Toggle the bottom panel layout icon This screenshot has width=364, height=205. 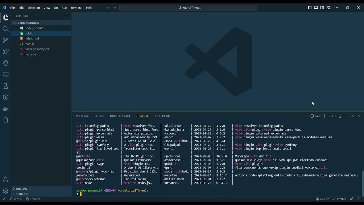pyautogui.click(x=316, y=8)
